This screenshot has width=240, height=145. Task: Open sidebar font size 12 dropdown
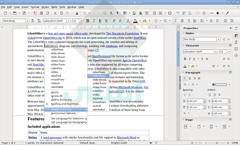(x=229, y=52)
